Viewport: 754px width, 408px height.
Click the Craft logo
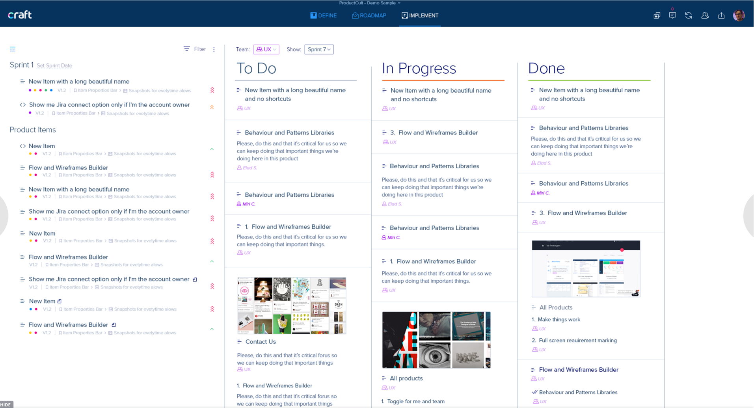(20, 15)
